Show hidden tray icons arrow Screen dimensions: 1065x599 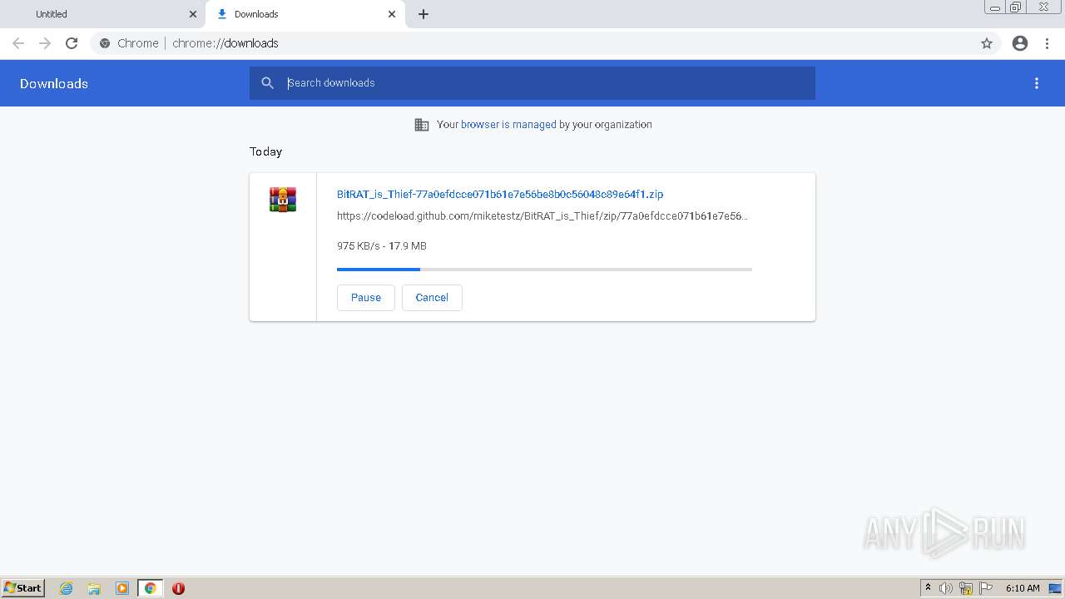[928, 588]
